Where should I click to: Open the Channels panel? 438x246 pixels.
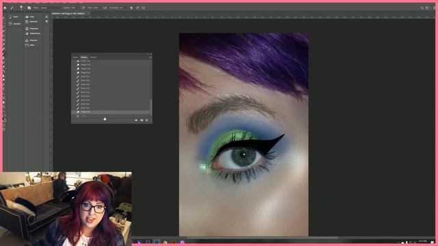pos(31,40)
